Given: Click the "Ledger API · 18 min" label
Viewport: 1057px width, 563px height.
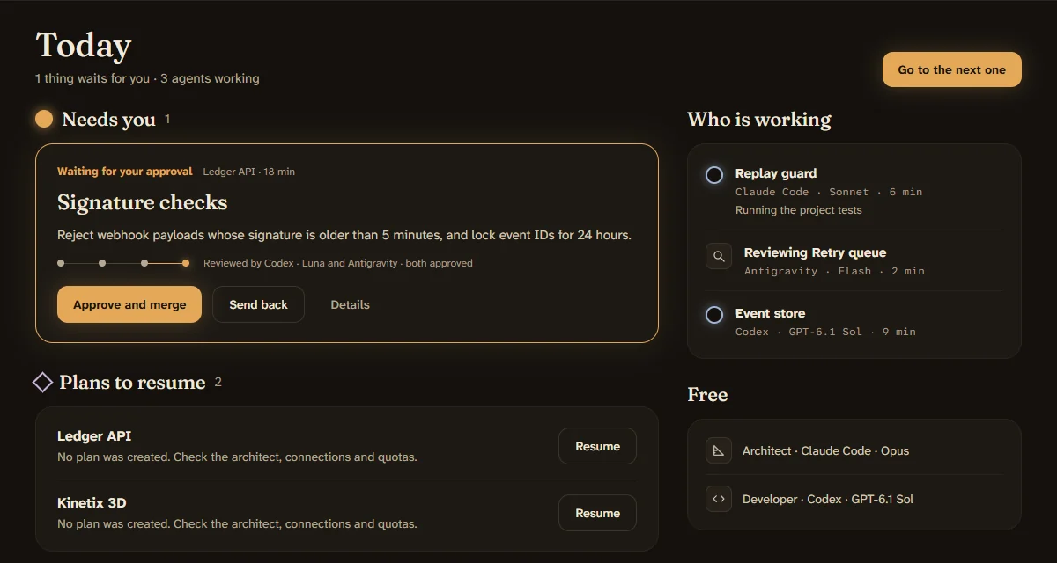Looking at the screenshot, I should pos(249,172).
